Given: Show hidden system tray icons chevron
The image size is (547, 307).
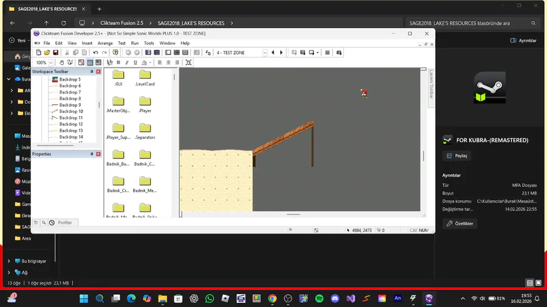Looking at the screenshot, I should pyautogui.click(x=463, y=299).
